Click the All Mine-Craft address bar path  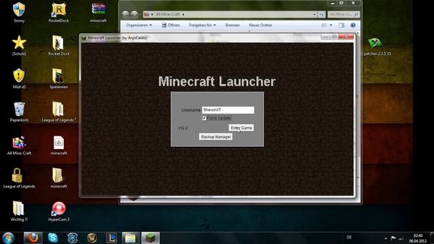point(167,14)
